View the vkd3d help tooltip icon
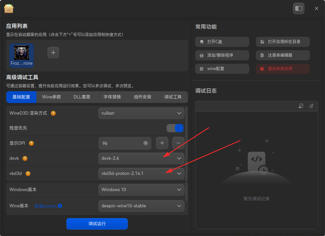This screenshot has height=236, width=325. point(28,174)
